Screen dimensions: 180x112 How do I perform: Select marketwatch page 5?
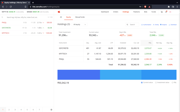pyautogui.click(x=27, y=110)
